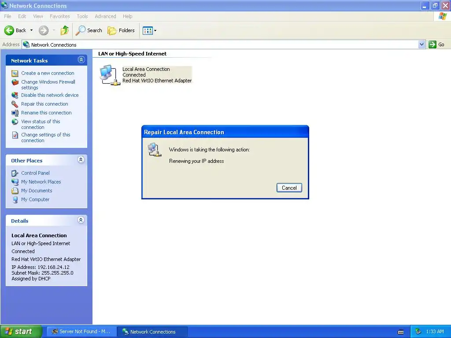Click Change Windows Firewall settings link
Screen dimensions: 451x338
tap(48, 85)
